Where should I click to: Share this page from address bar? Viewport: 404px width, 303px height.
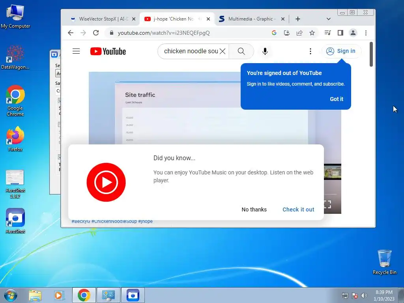pos(299,33)
